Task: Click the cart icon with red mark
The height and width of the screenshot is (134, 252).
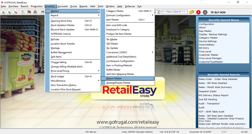Action: tap(15, 12)
